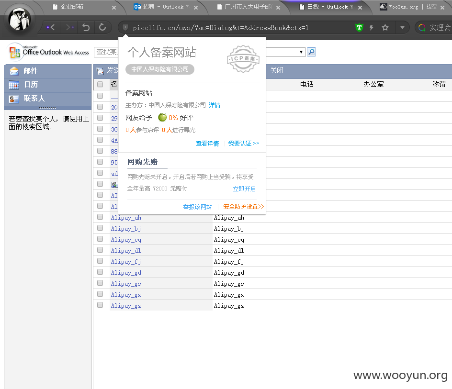Switch to 广州市人大电子邮 browser tab
Screen dimensions: 452x389
(x=245, y=7)
